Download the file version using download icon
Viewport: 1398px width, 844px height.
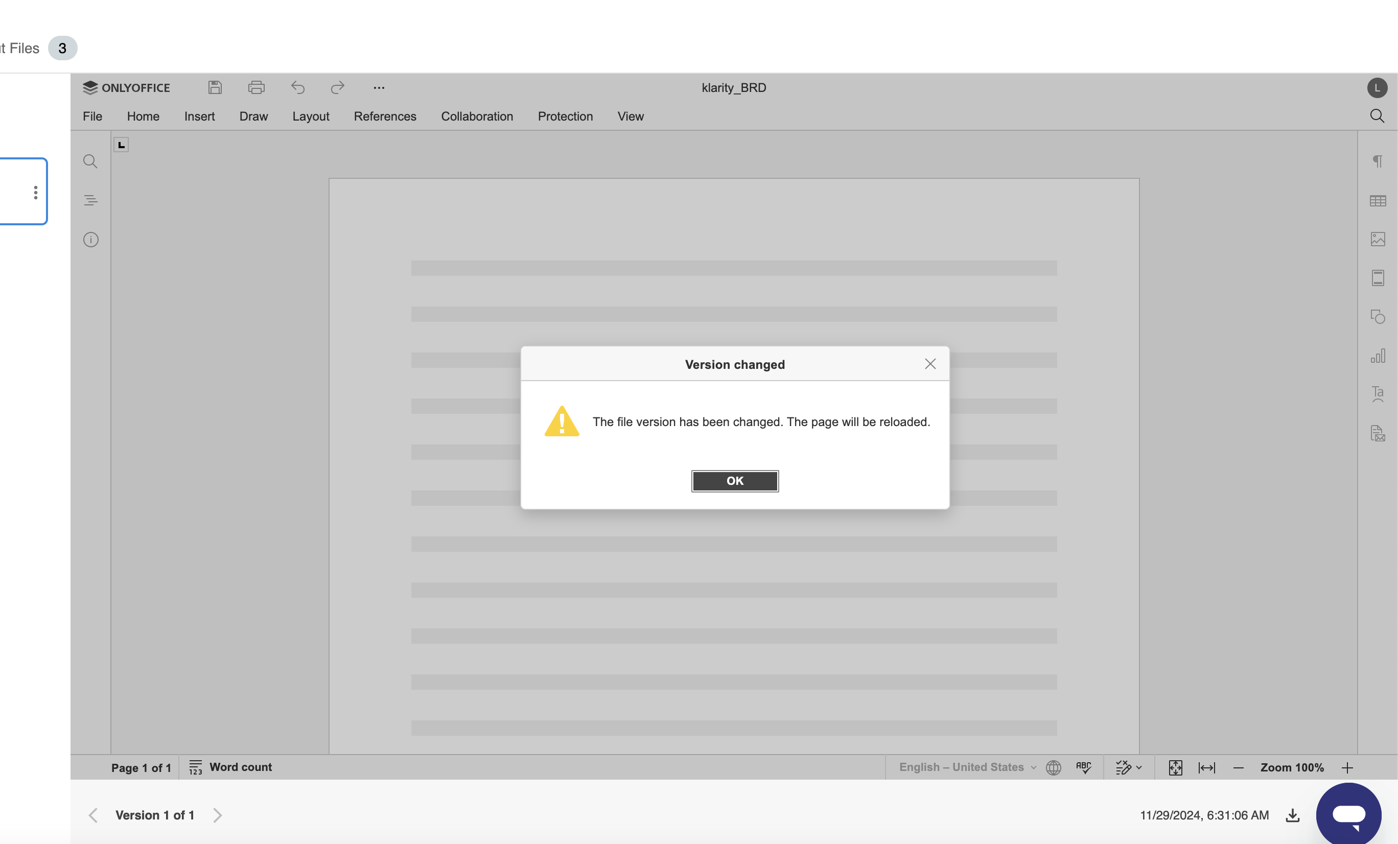point(1292,815)
